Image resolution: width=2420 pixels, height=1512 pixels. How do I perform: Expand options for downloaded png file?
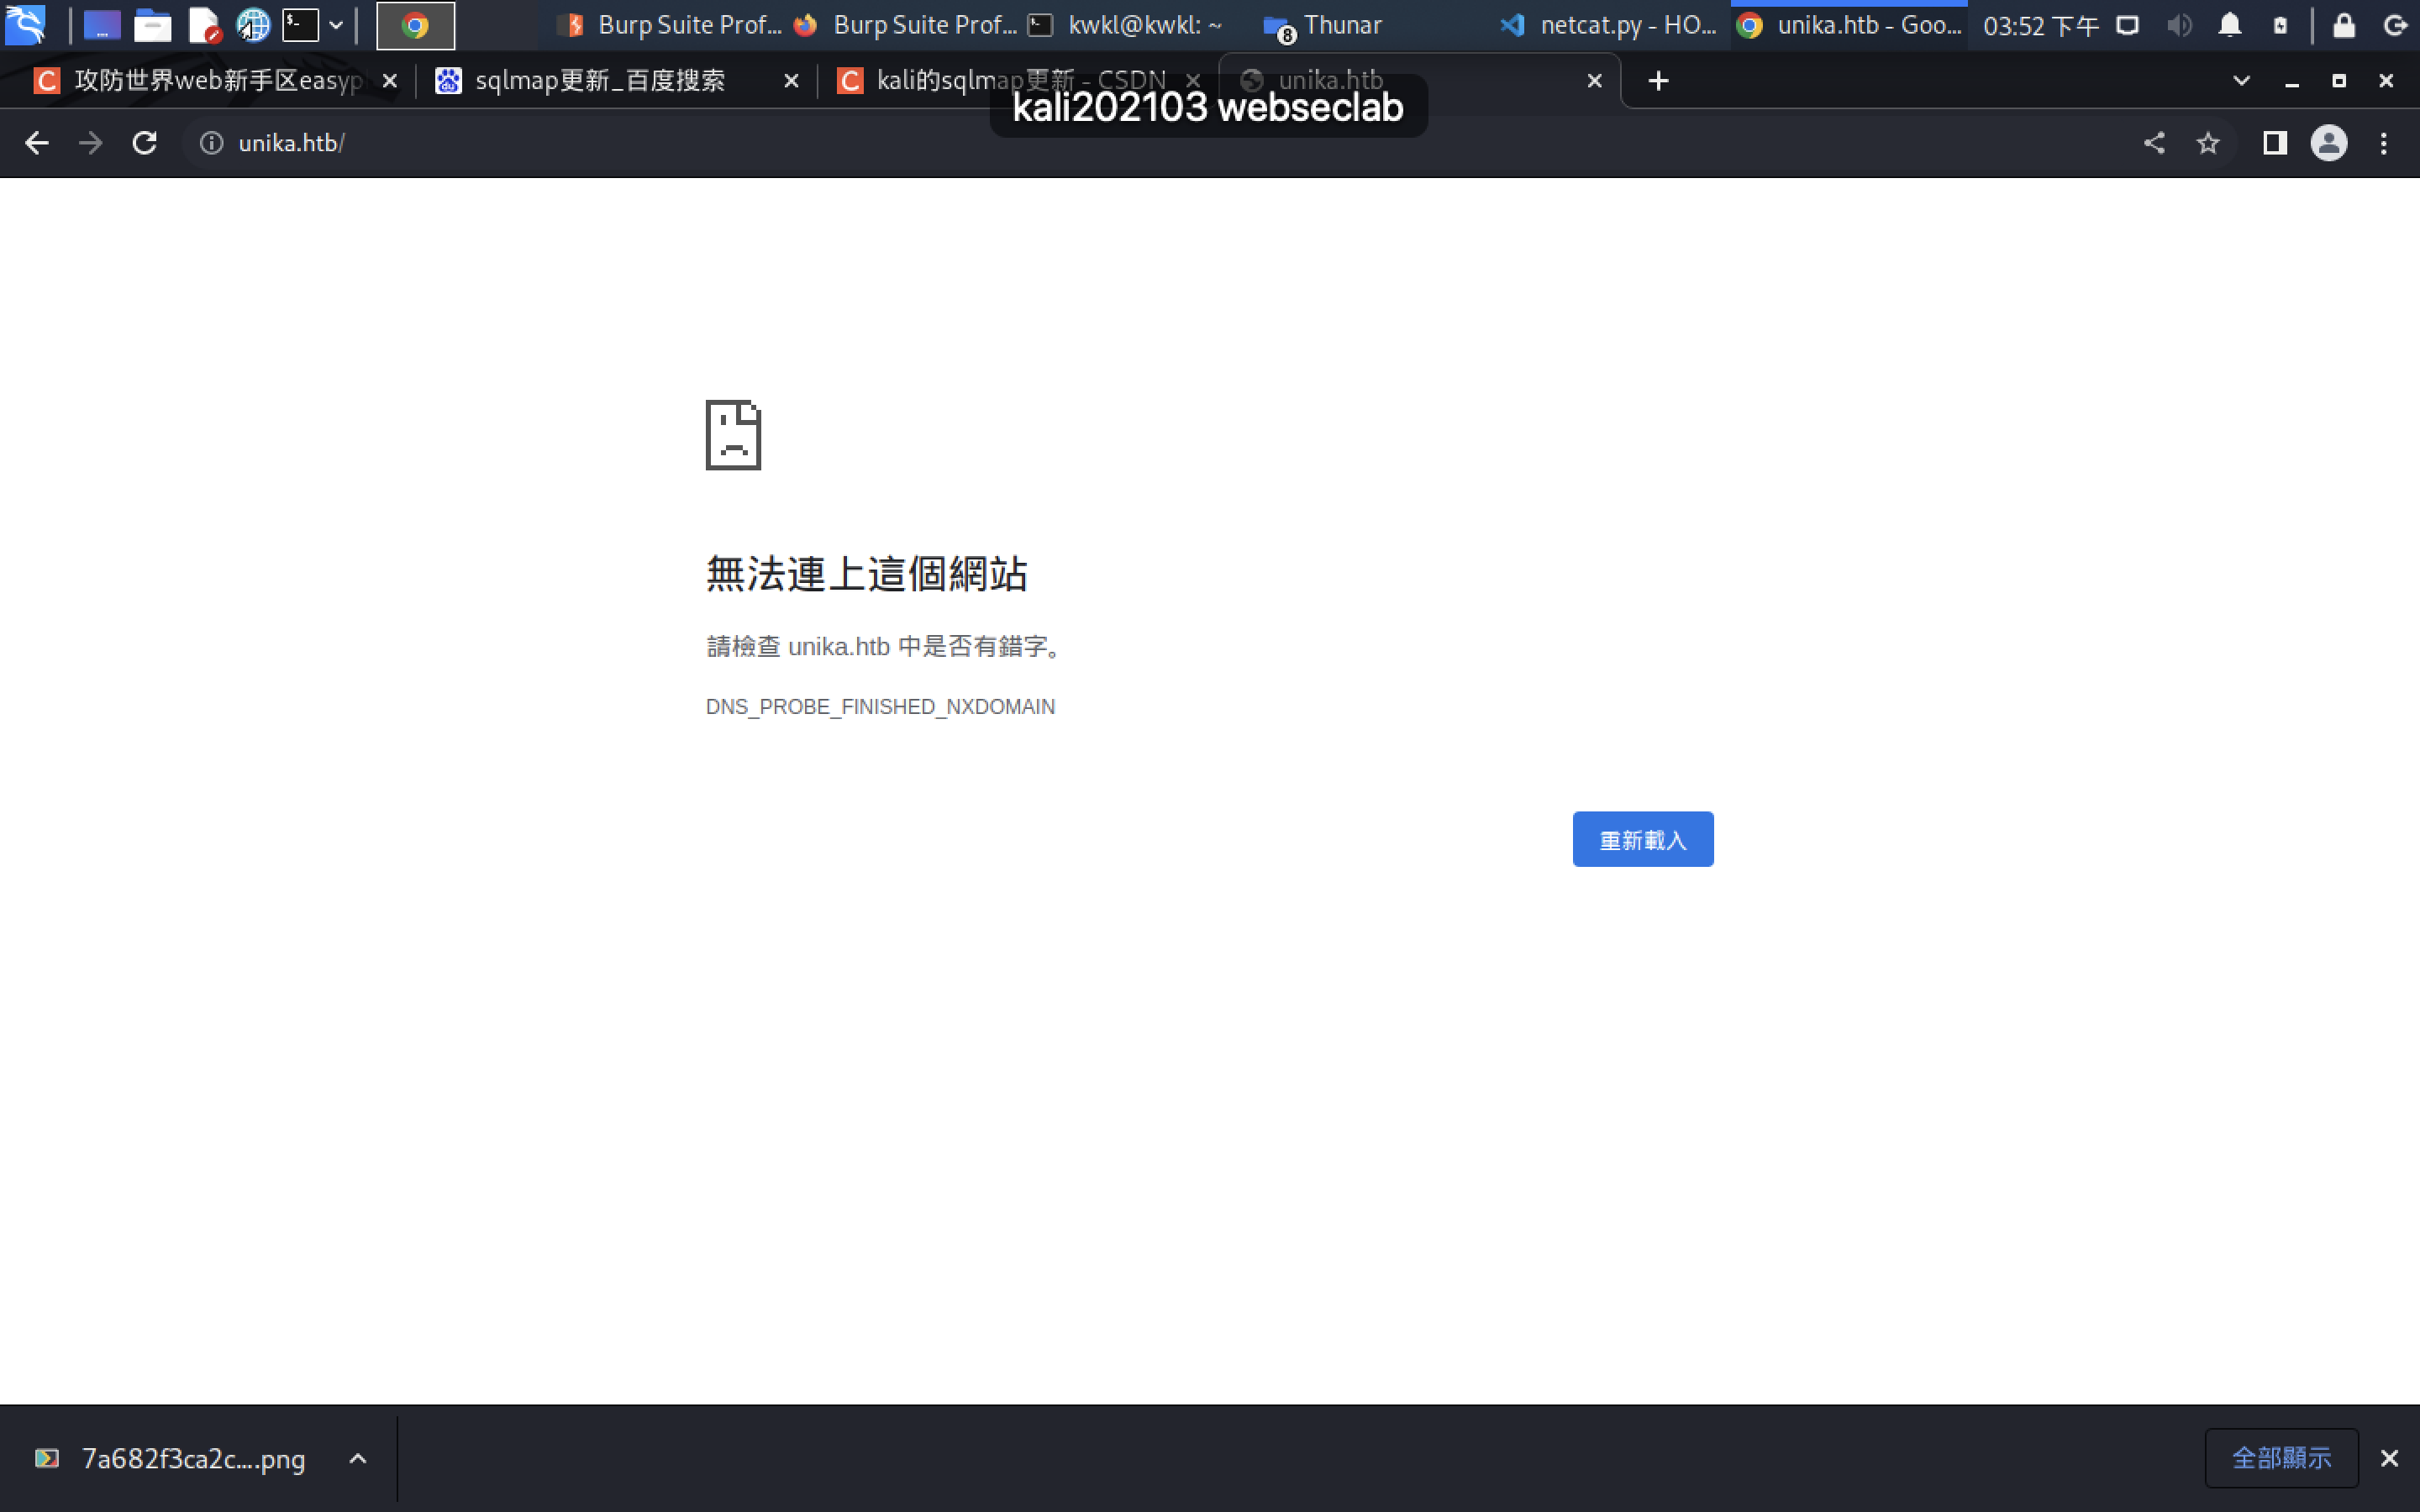[x=358, y=1458]
